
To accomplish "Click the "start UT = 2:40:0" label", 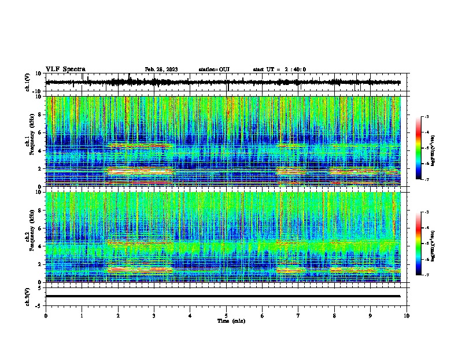I will click(x=279, y=69).
